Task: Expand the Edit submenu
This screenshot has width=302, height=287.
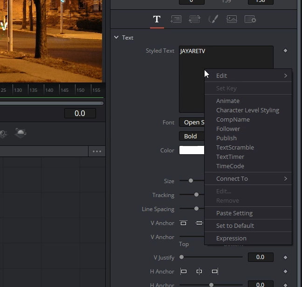Action: pyautogui.click(x=248, y=75)
